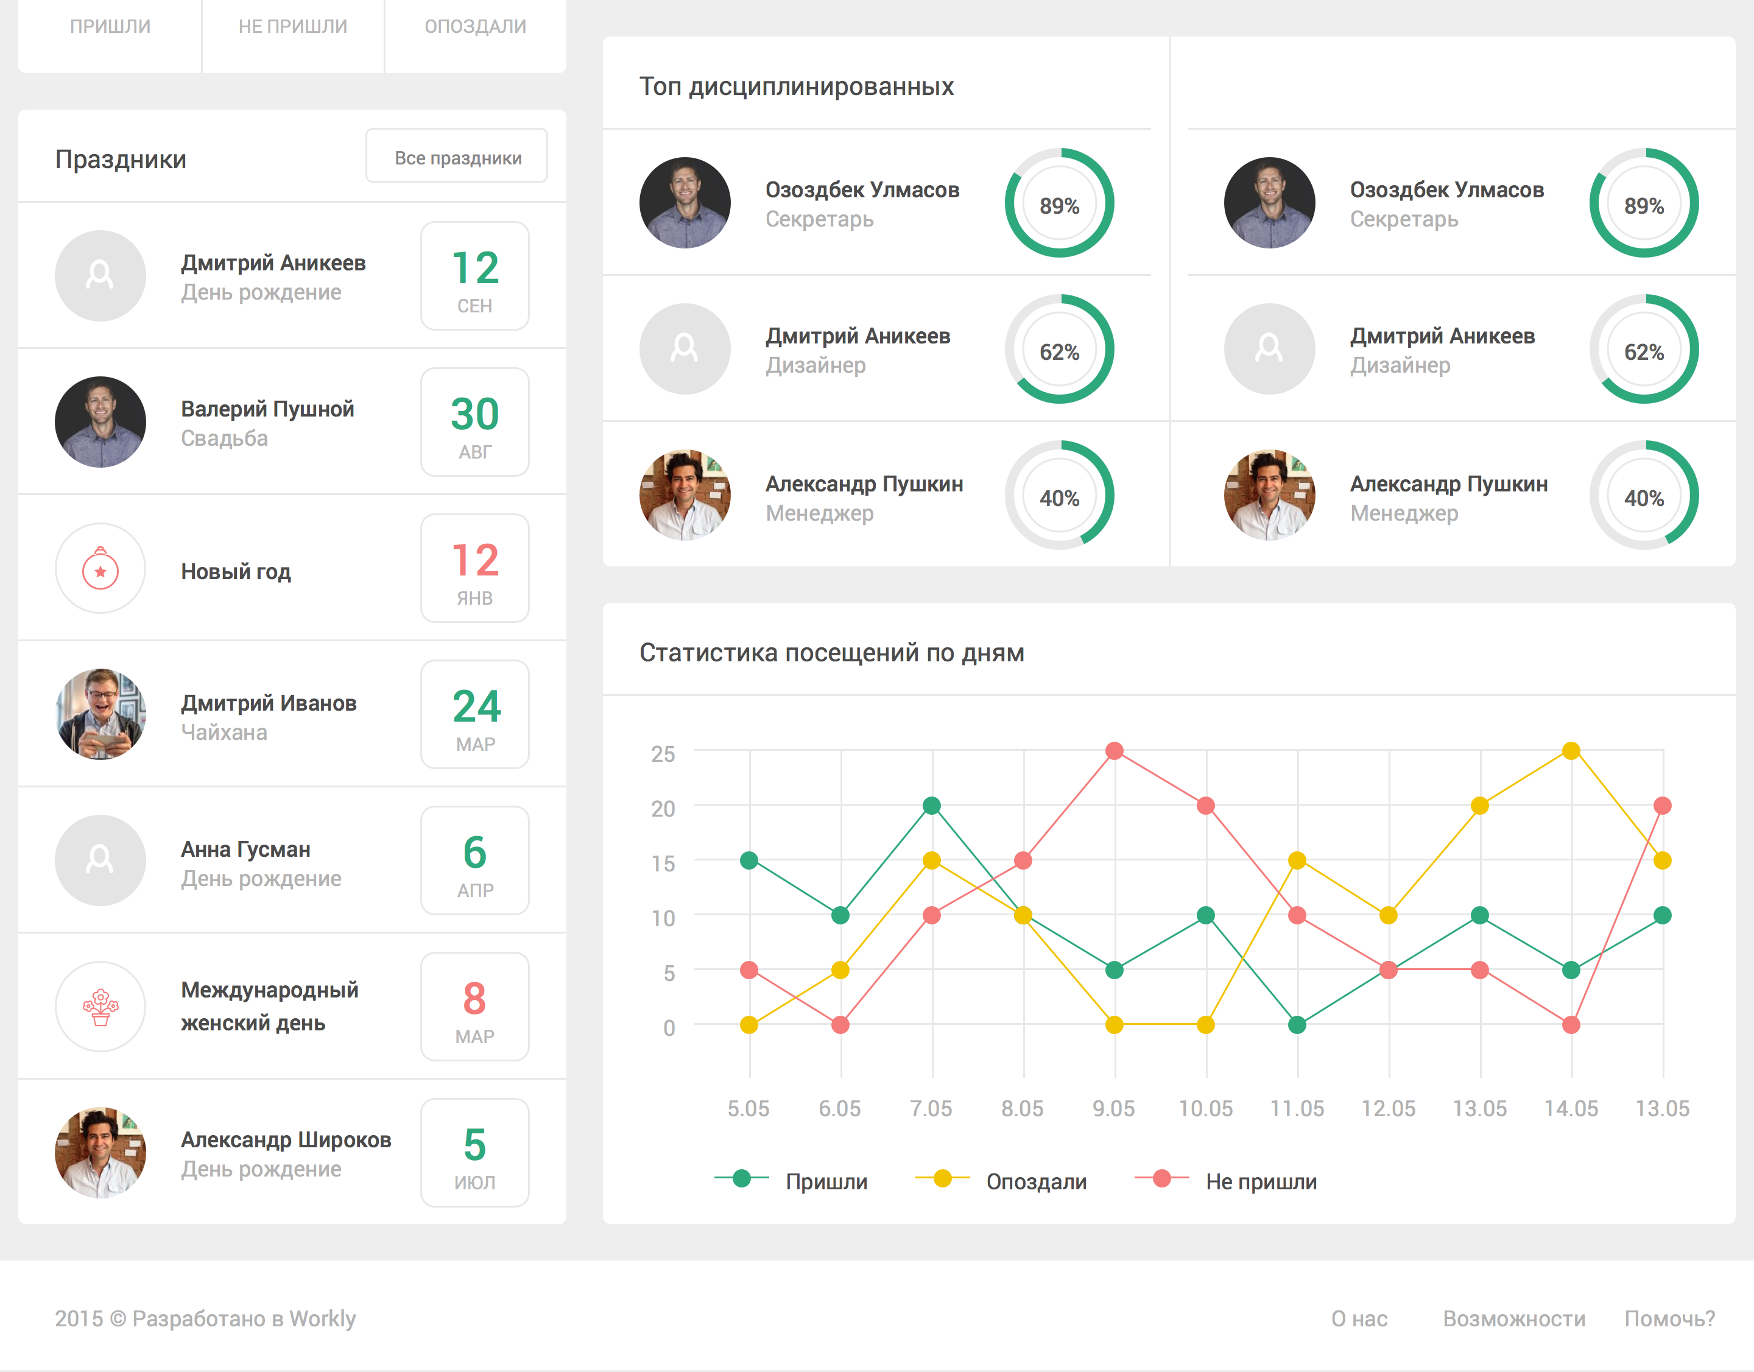
Task: Select the 8 МАР date badge
Action: point(475,1007)
